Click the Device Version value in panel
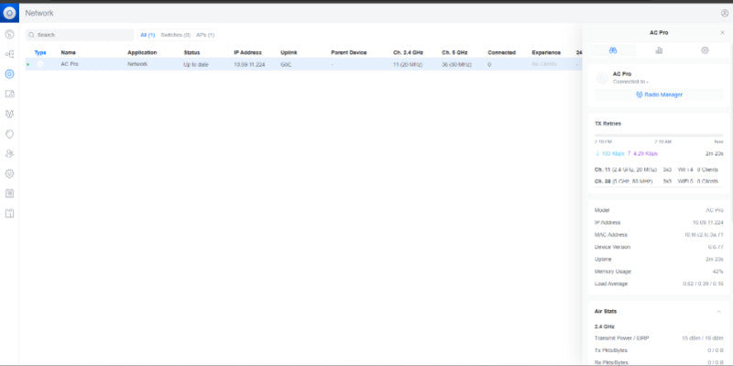 click(x=716, y=247)
